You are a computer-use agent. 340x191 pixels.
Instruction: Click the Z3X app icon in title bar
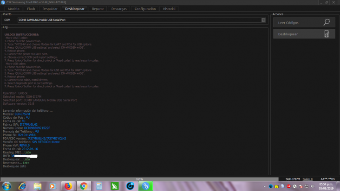point(3,2)
